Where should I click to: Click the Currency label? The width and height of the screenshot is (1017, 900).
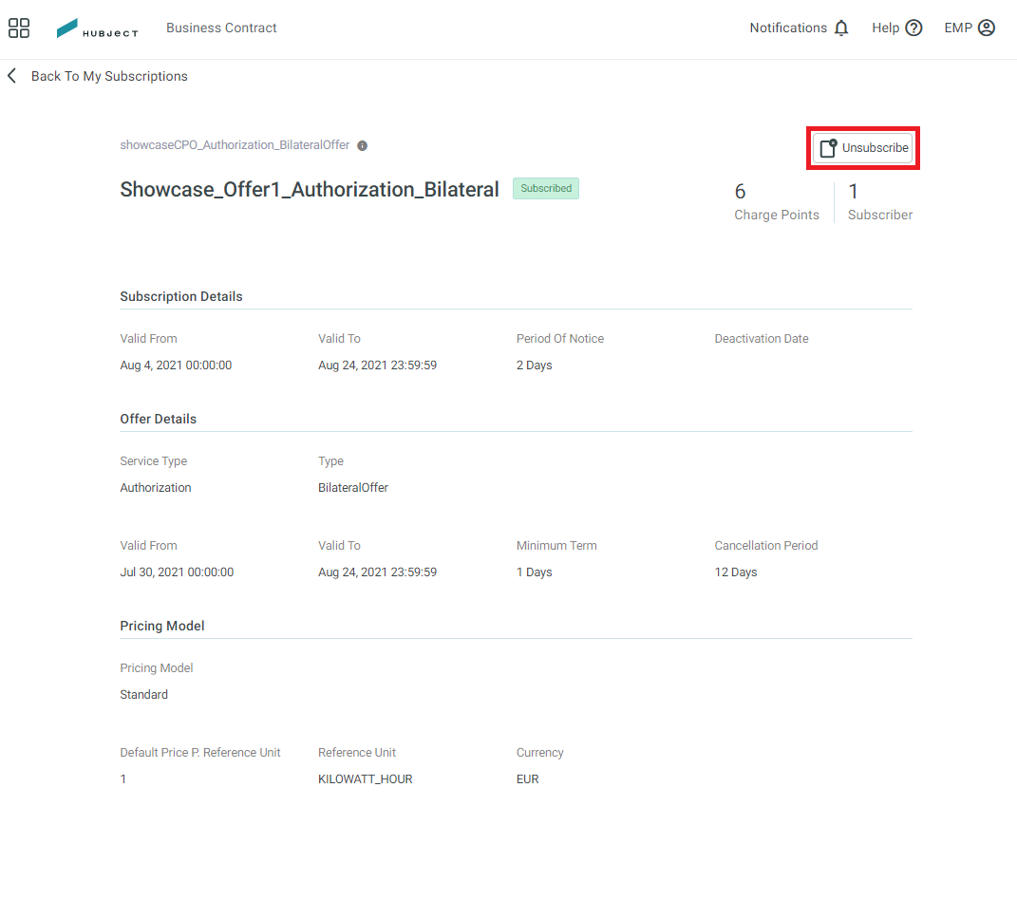tap(539, 752)
